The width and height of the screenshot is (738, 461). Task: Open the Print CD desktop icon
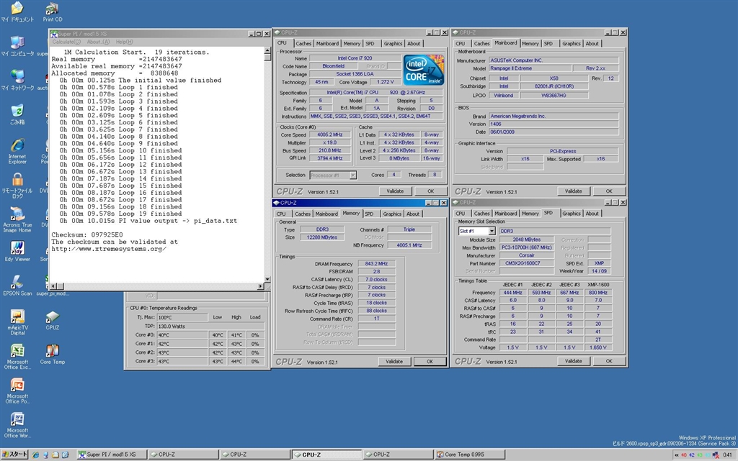52,9
